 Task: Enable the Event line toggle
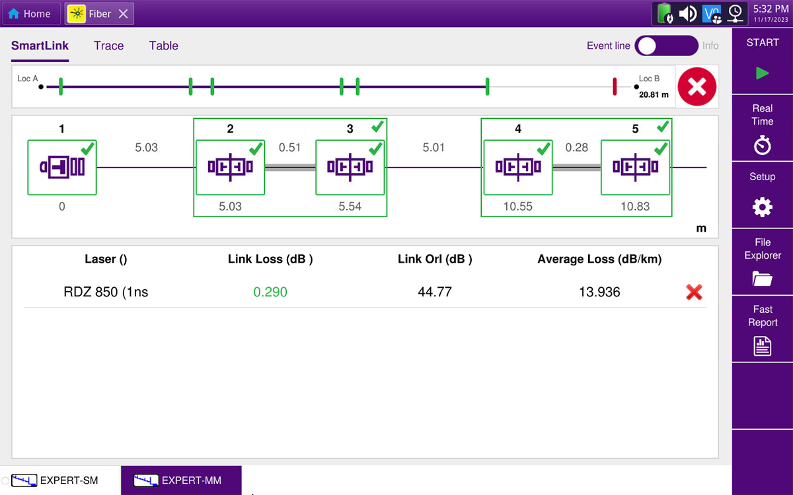667,46
